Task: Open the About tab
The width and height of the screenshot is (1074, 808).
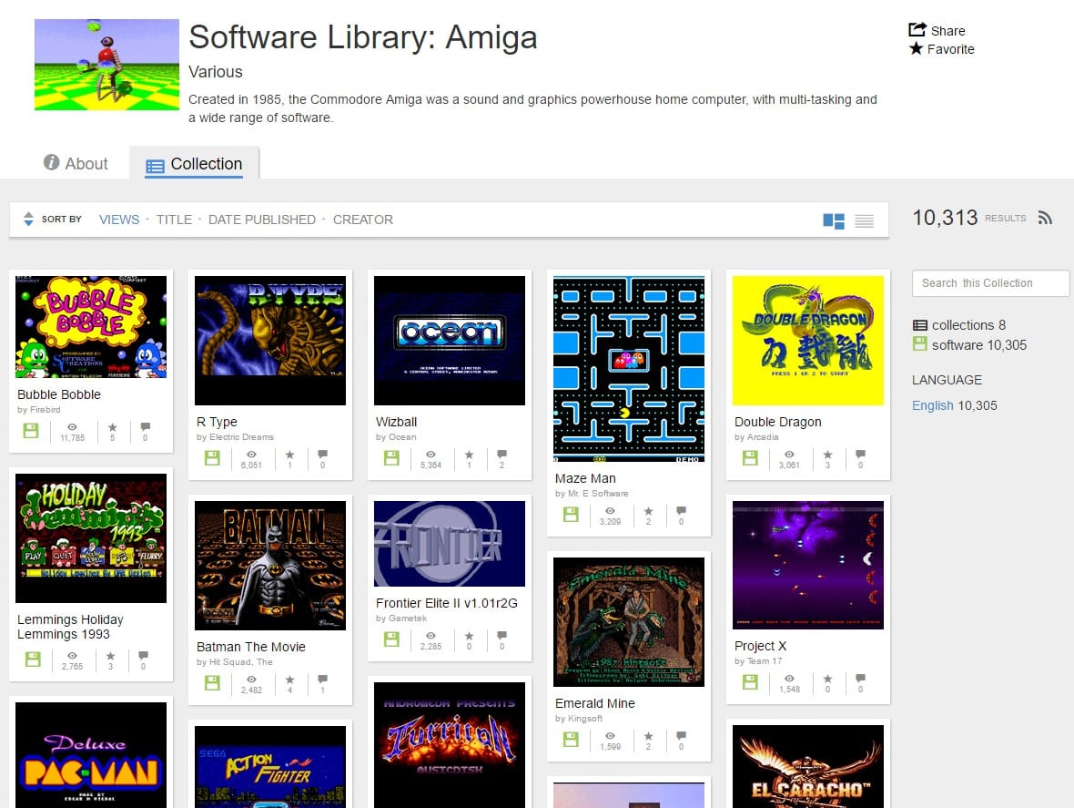Action: point(76,163)
